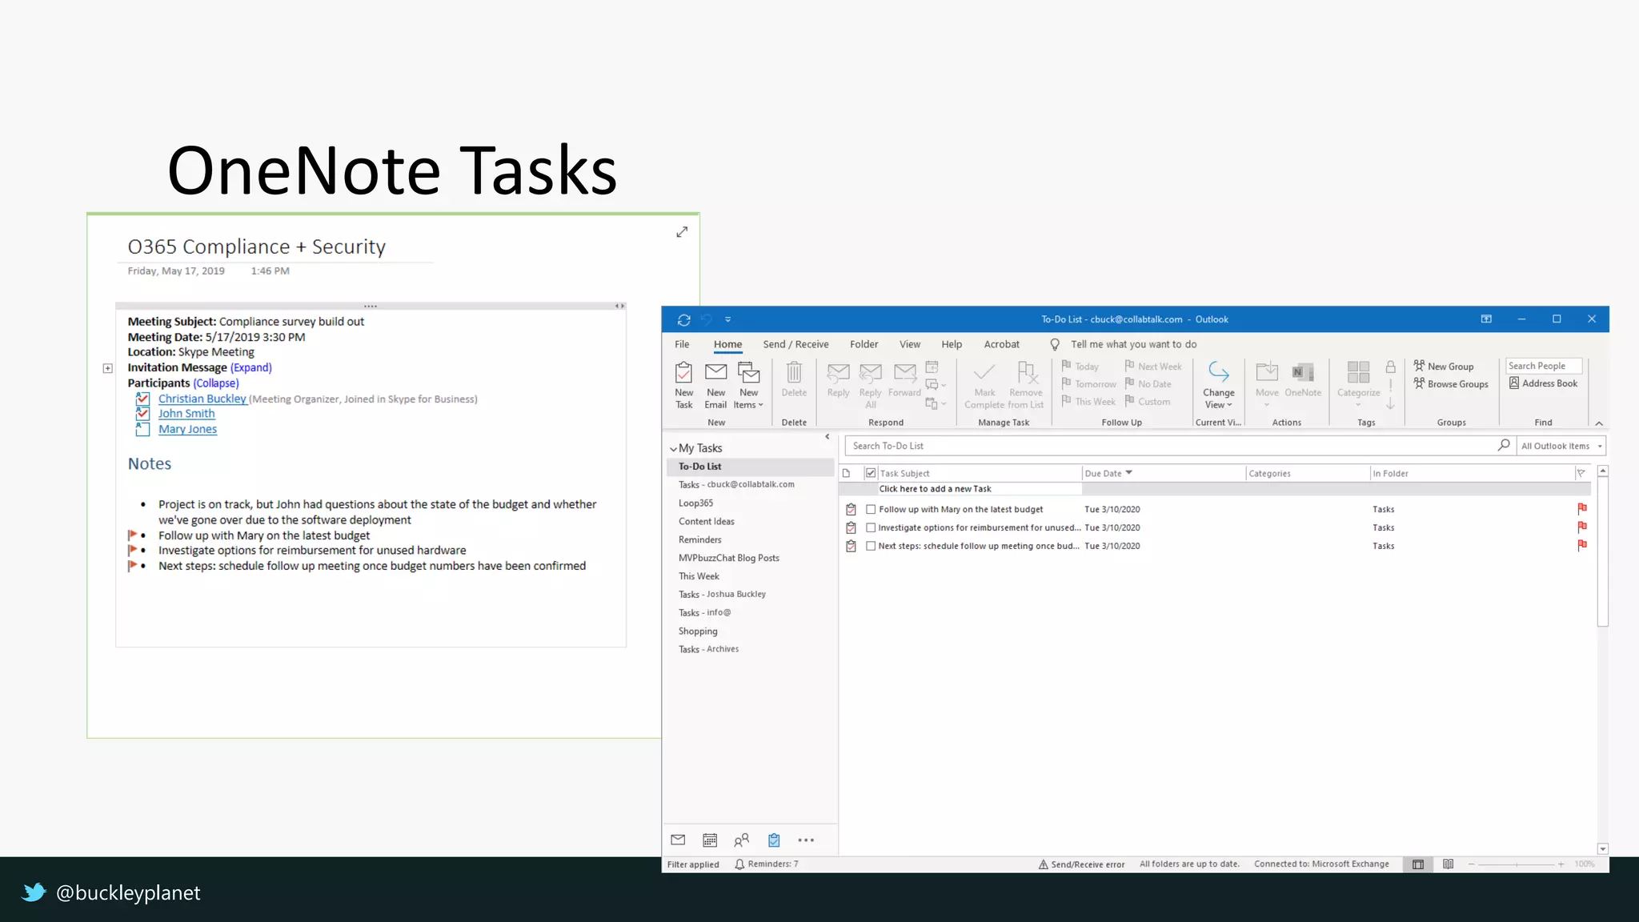Open the Address Book
1639x922 pixels.
(1543, 383)
